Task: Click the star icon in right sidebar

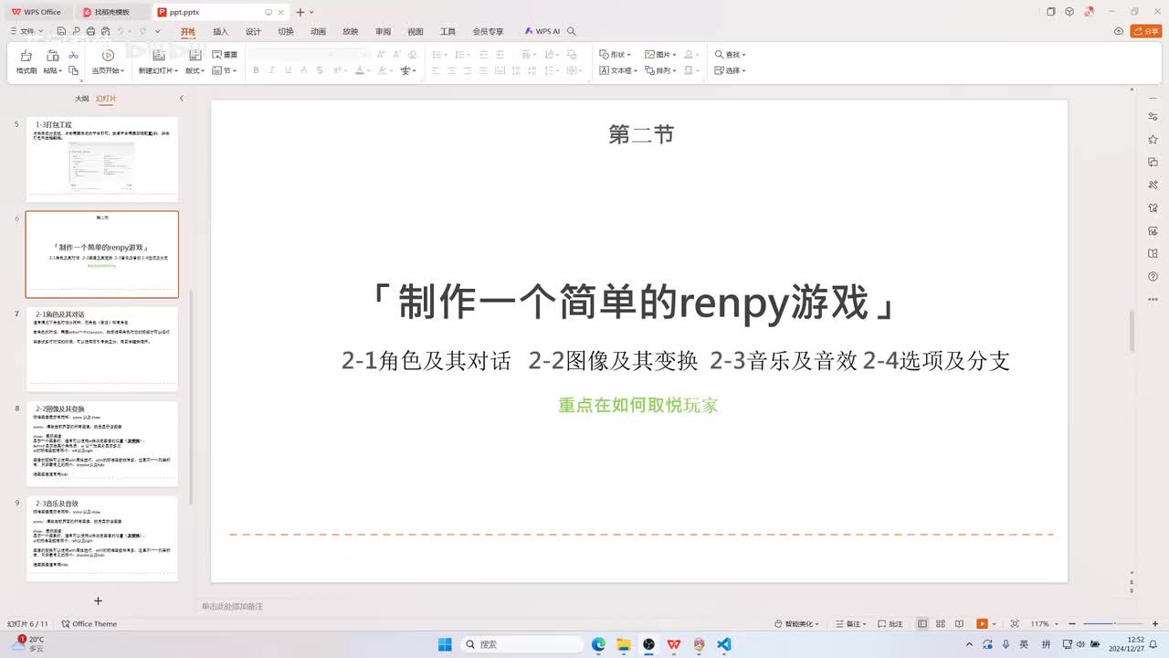Action: click(x=1153, y=139)
